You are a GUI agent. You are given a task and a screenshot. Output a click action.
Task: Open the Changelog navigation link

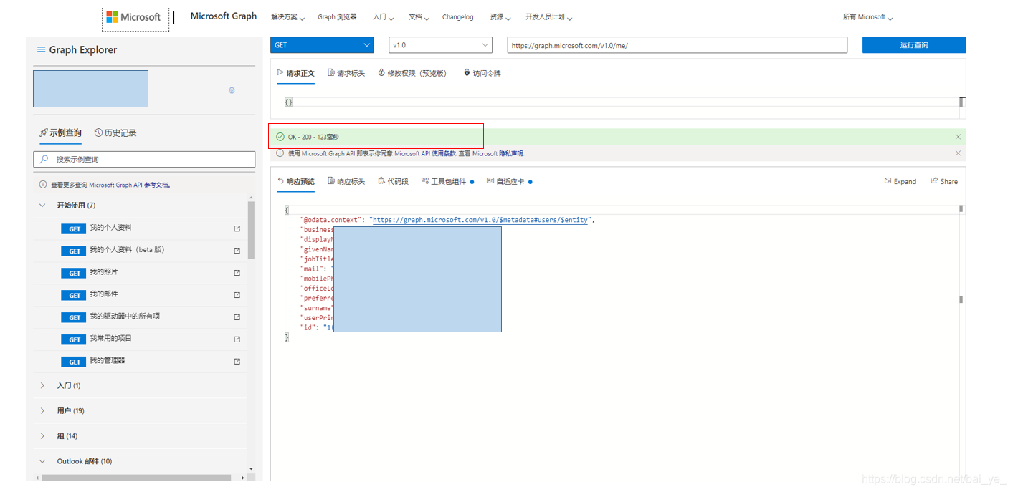(457, 17)
